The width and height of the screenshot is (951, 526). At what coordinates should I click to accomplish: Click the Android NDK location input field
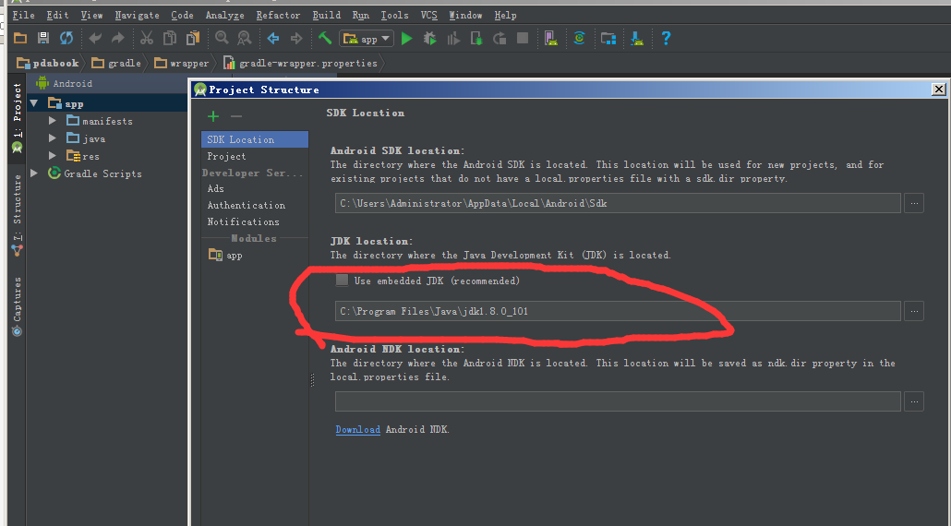[618, 401]
